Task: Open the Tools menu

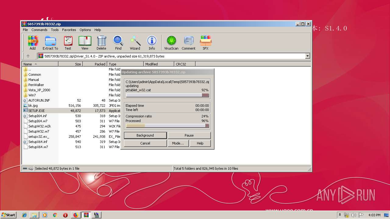Action: pyautogui.click(x=55, y=30)
